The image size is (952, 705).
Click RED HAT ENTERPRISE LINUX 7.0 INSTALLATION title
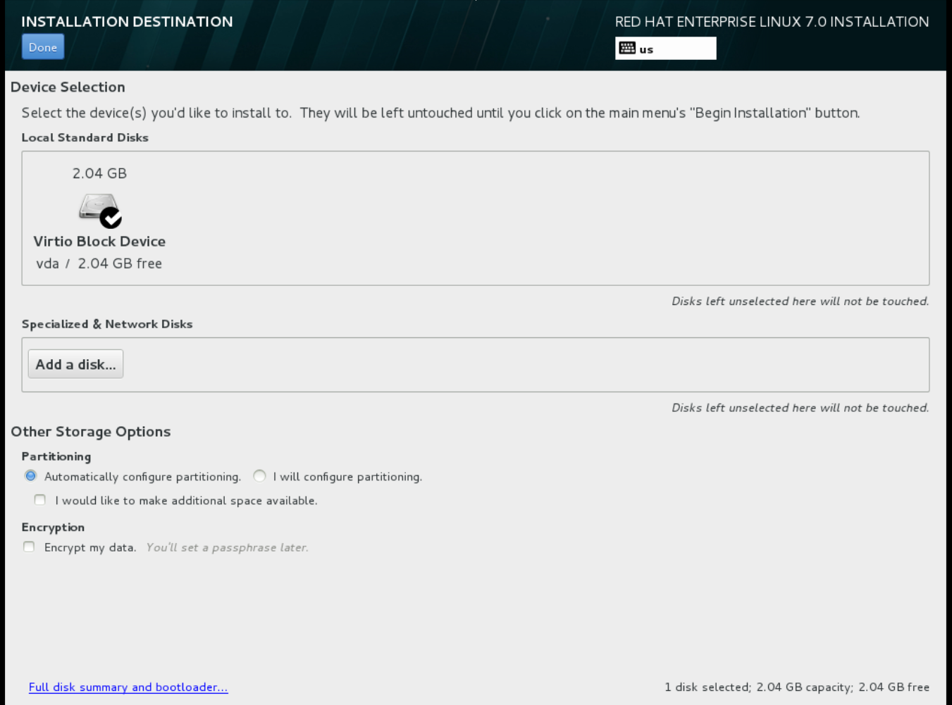point(772,22)
